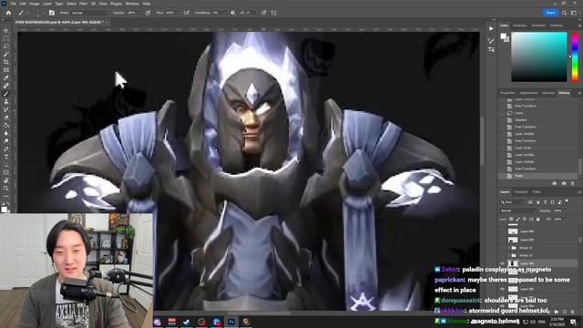Viewport: 583px width, 328px height.
Task: Filter layers by pixel layers icon
Action: [530, 202]
